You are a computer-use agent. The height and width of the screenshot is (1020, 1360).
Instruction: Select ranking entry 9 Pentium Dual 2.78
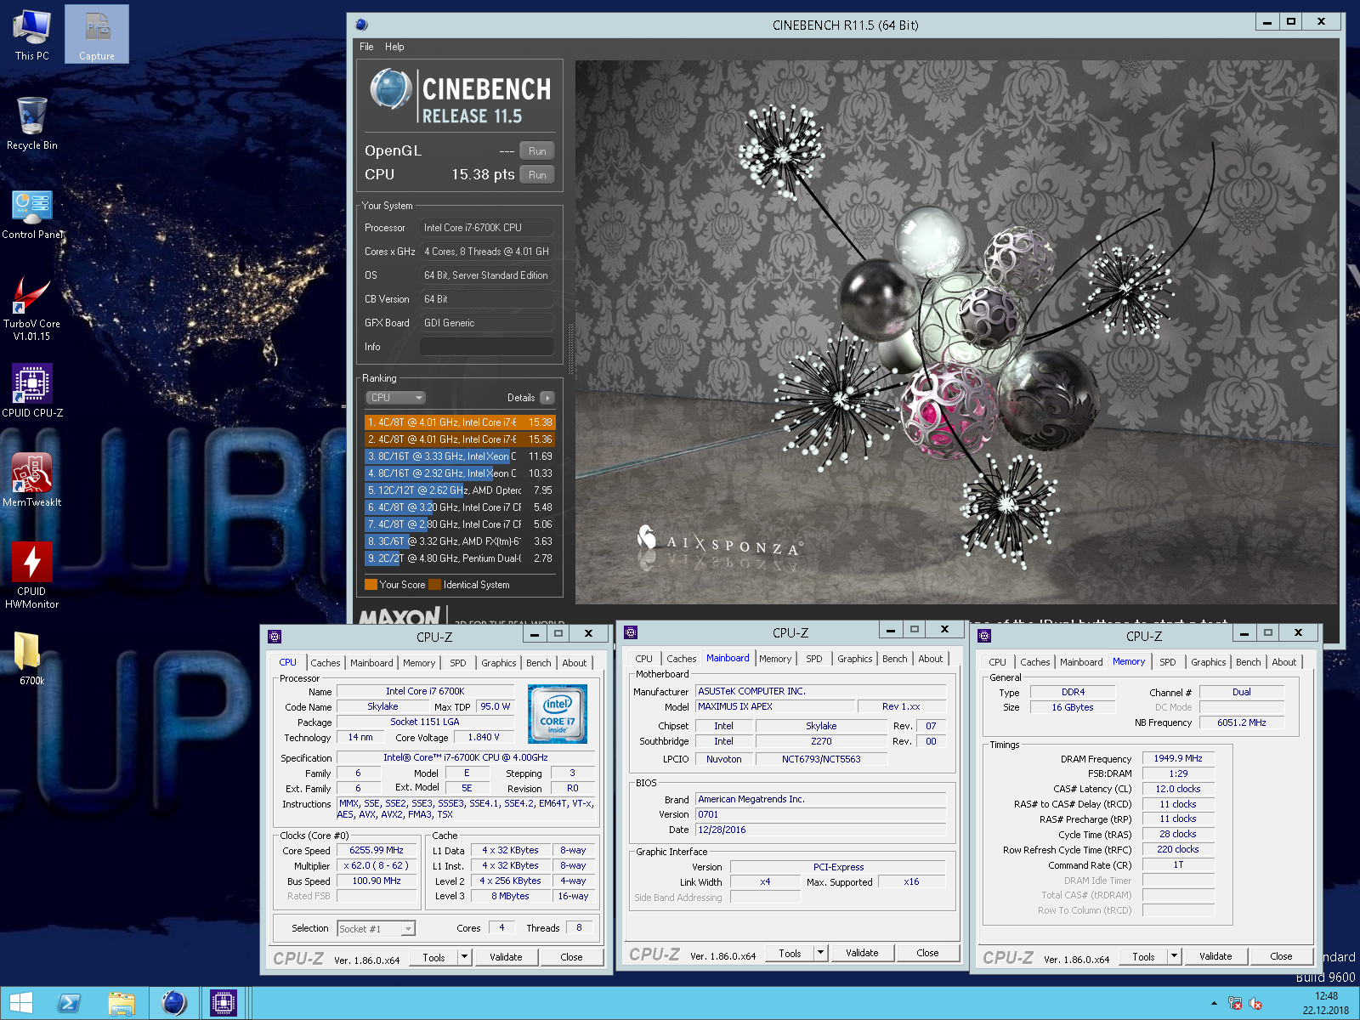point(460,558)
